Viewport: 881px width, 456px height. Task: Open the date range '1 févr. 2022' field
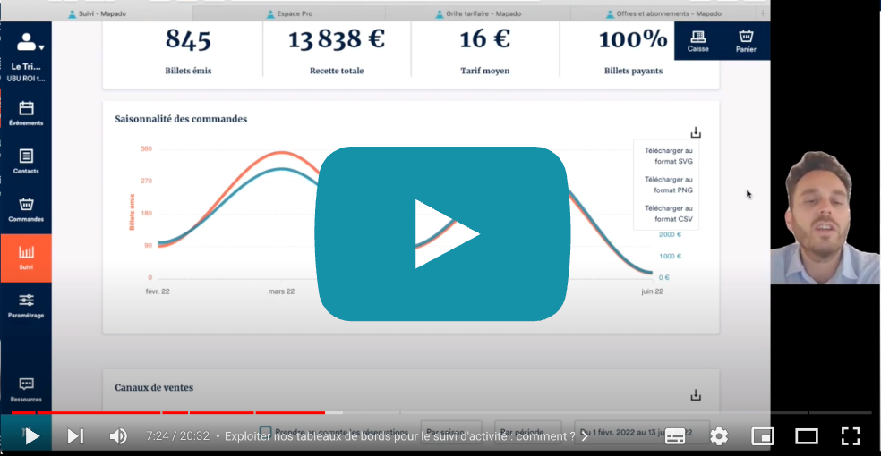point(642,432)
